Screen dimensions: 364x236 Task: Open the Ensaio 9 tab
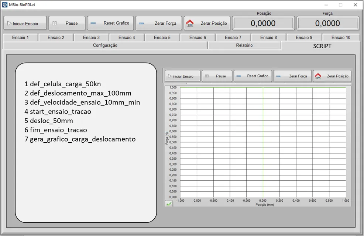304,37
